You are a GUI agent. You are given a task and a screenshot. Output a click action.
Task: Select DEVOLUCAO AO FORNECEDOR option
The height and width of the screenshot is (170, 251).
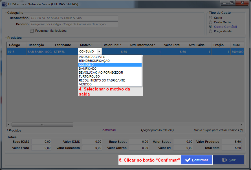click(101, 72)
